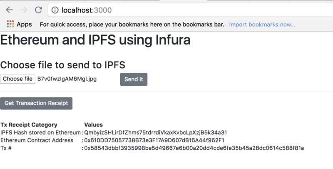
Task: Click the Choose file to send to IPFS heading
Action: pyautogui.click(x=63, y=65)
